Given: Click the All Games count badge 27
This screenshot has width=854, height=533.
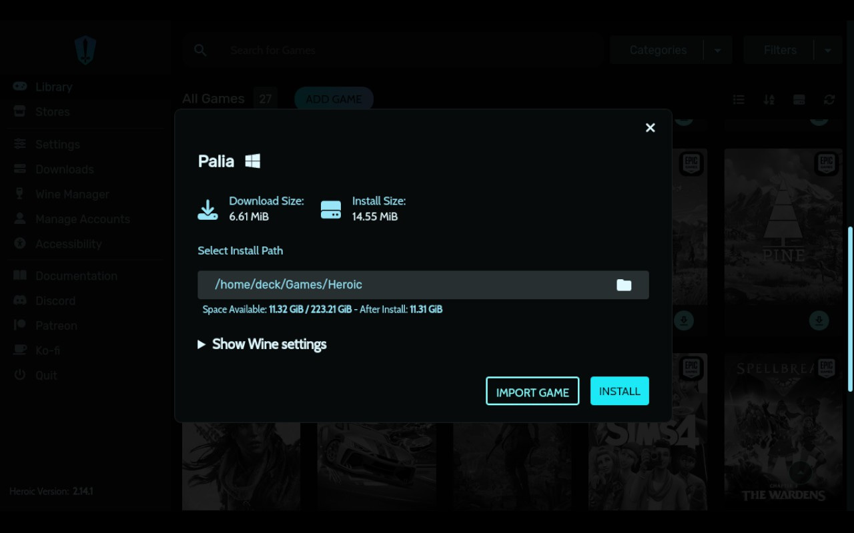Looking at the screenshot, I should 266,99.
